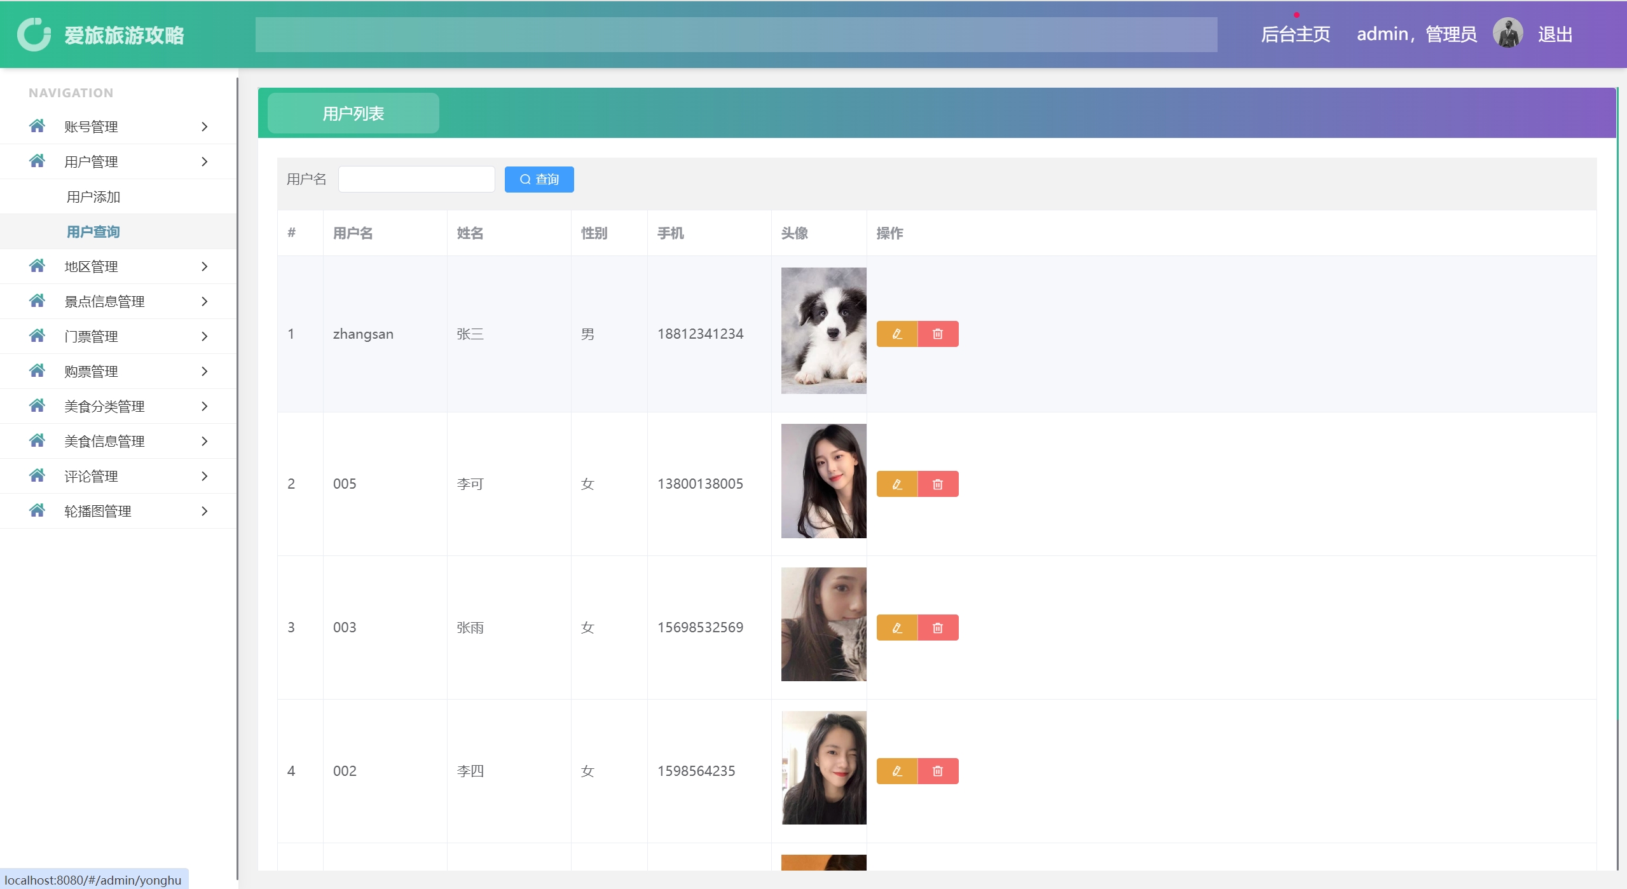This screenshot has width=1627, height=889.
Task: Switch to the 用户列表 tab
Action: point(353,114)
